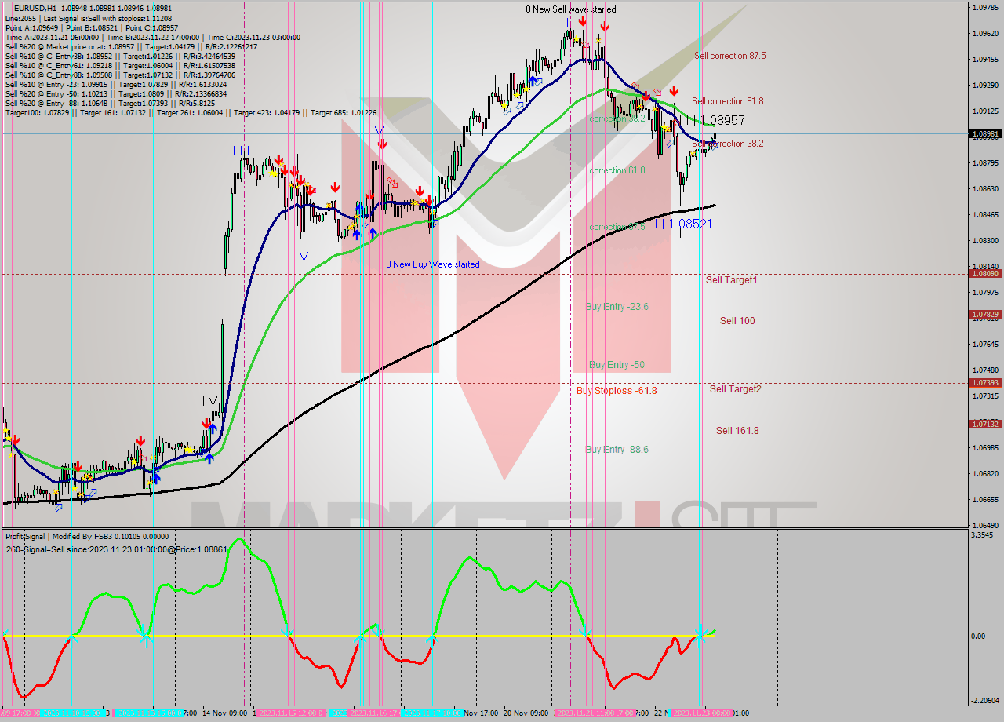
Task: Click the 'Buy Entry -88.6' label
Action: coord(617,450)
